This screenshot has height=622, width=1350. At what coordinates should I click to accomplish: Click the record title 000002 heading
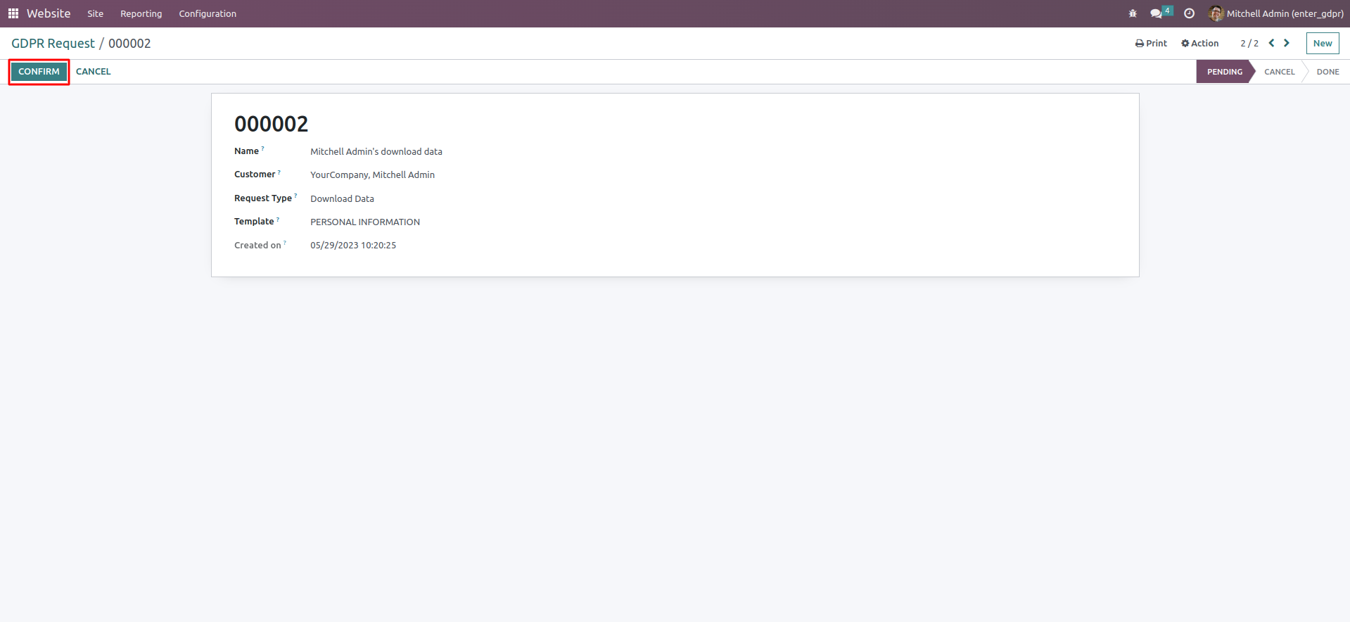272,124
